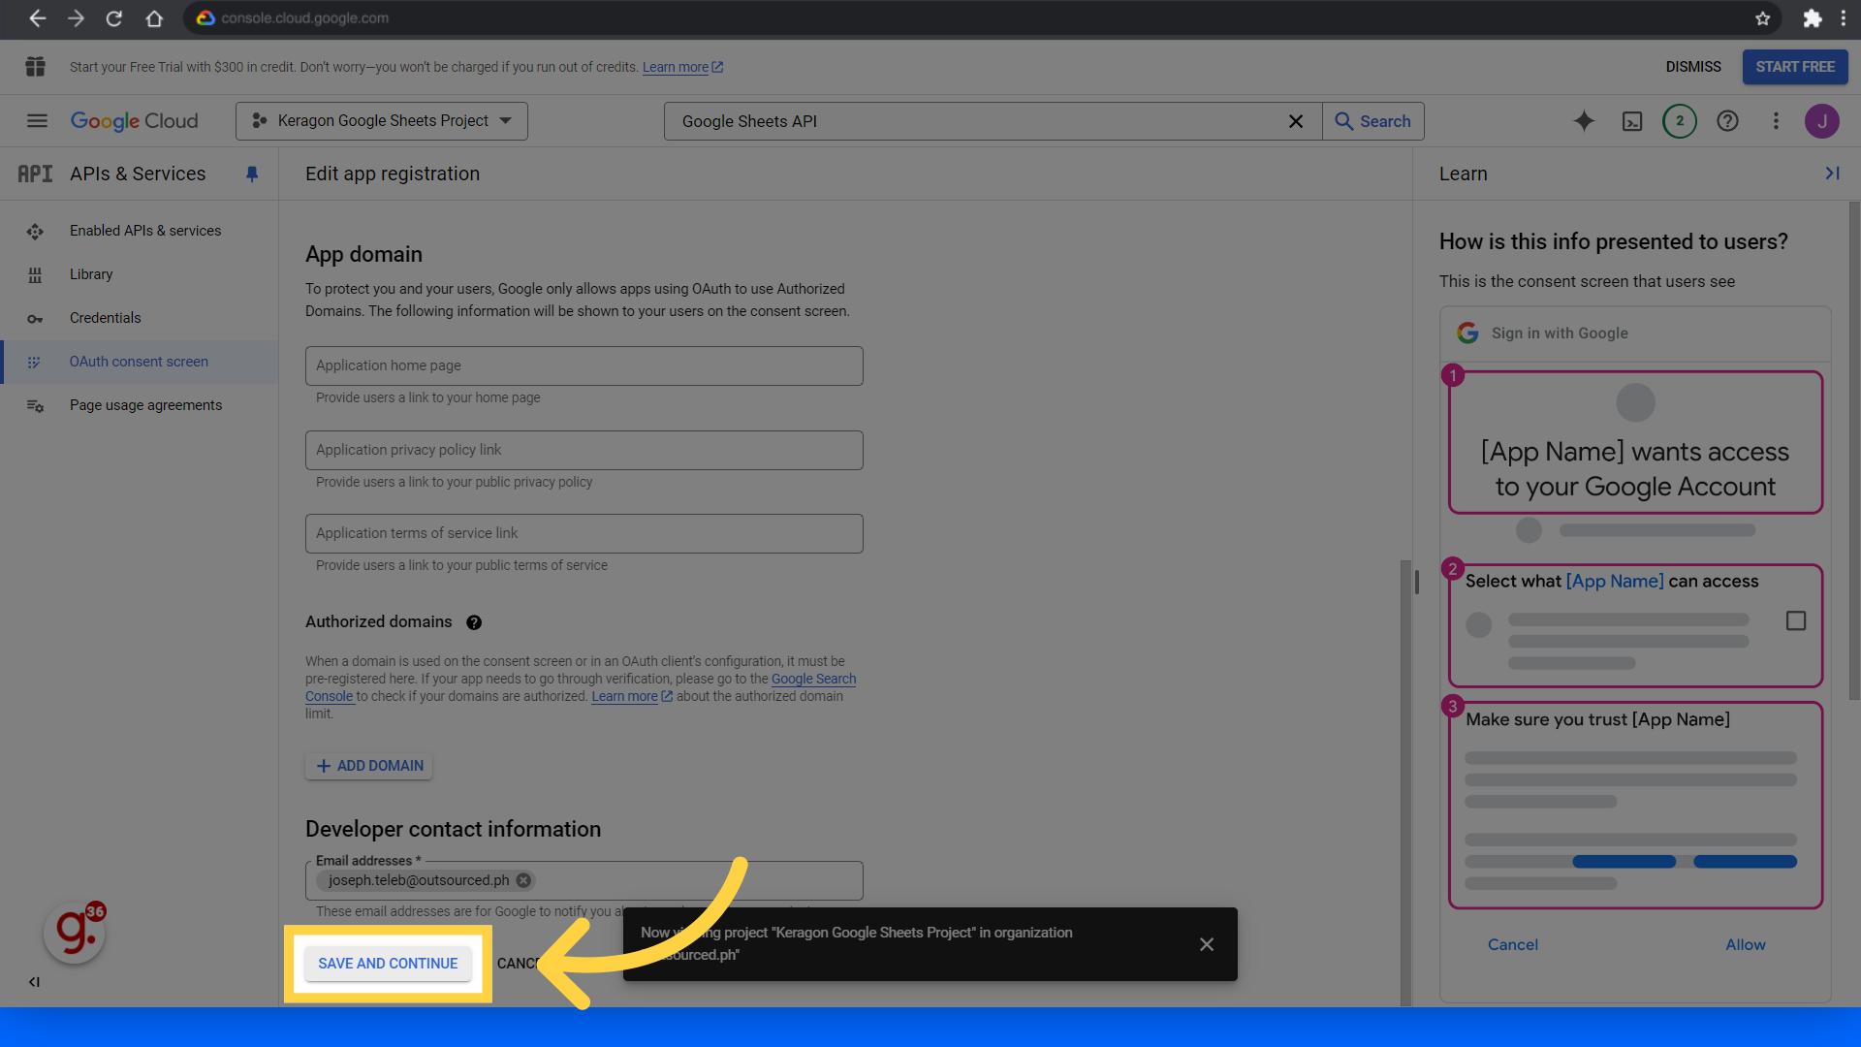Click the "App domain" heading
Viewport: 1861px width, 1047px height.
(x=363, y=254)
